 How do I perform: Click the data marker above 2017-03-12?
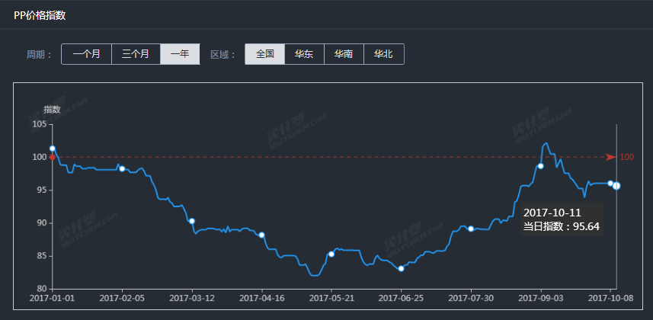[192, 221]
